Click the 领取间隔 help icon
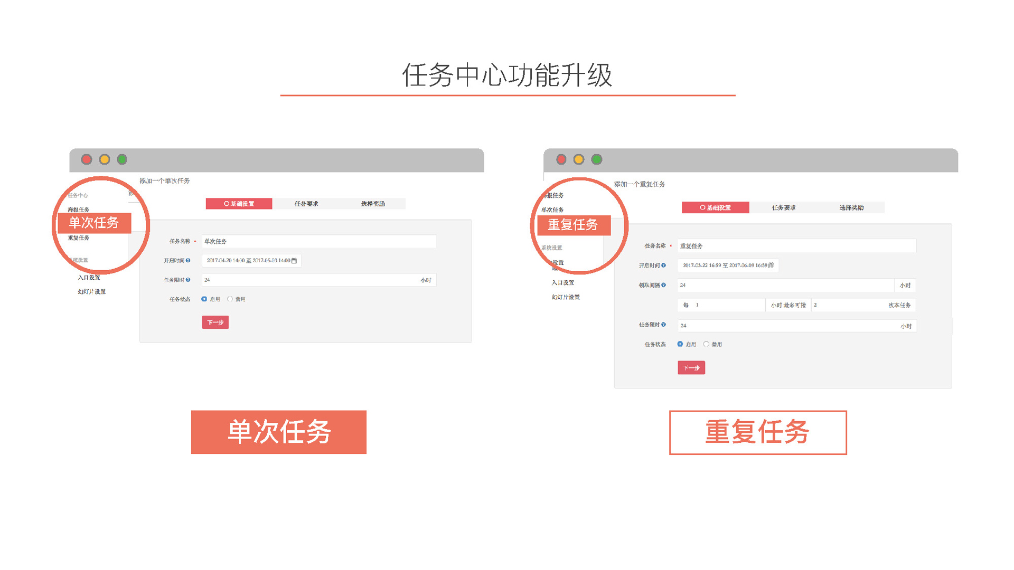The width and height of the screenshot is (1014, 570). point(663,285)
